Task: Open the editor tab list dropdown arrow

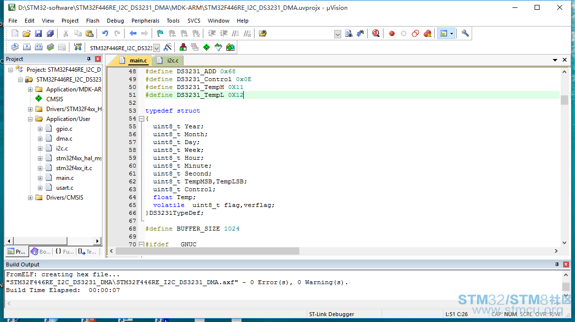Action: 555,59
